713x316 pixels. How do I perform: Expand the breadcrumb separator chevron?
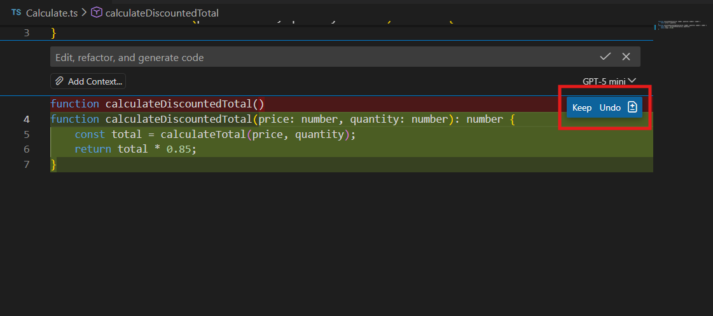pyautogui.click(x=83, y=12)
